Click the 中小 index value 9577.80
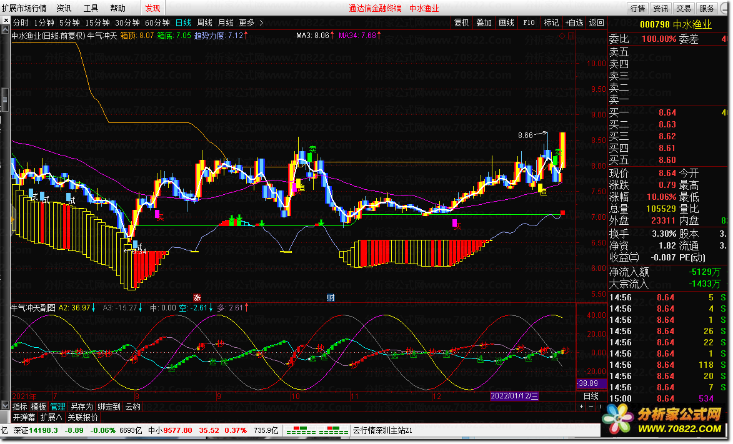This screenshot has width=733, height=444. (x=177, y=430)
